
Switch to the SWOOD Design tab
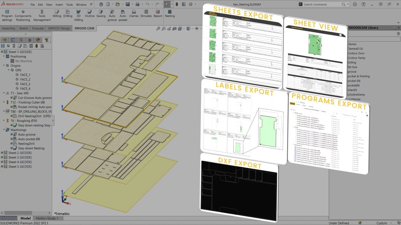(59, 28)
